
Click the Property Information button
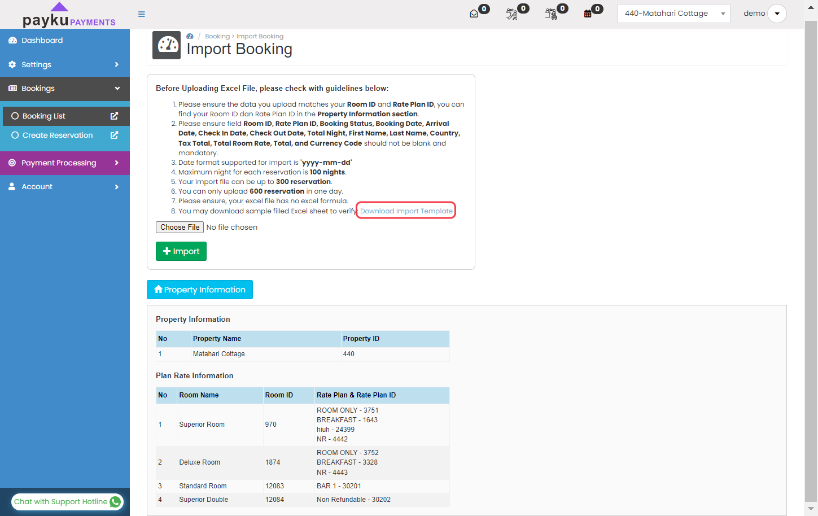click(x=200, y=290)
